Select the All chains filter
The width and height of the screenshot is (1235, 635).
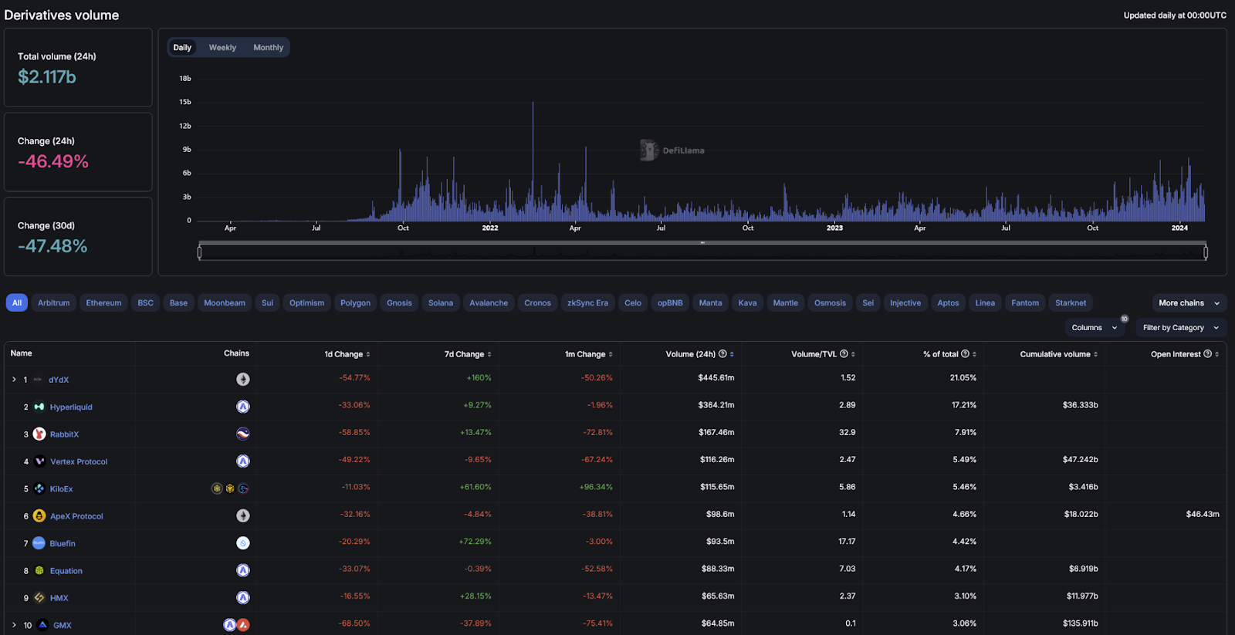click(17, 303)
